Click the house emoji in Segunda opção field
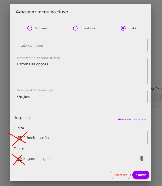This screenshot has height=186, width=162. [x=20, y=158]
